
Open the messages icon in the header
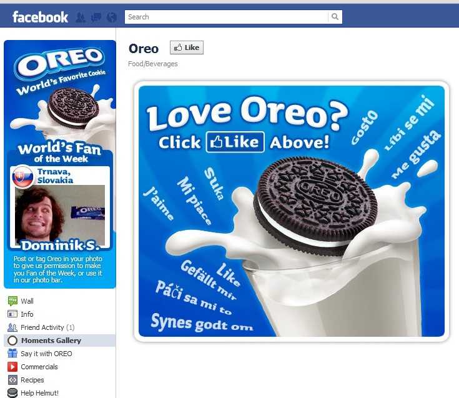click(x=96, y=17)
